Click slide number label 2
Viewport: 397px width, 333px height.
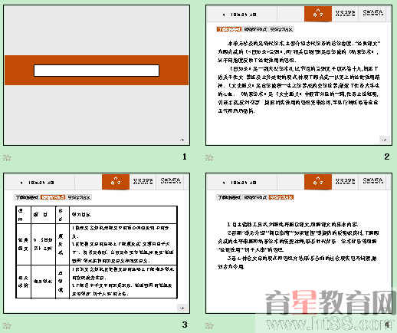pos(387,157)
